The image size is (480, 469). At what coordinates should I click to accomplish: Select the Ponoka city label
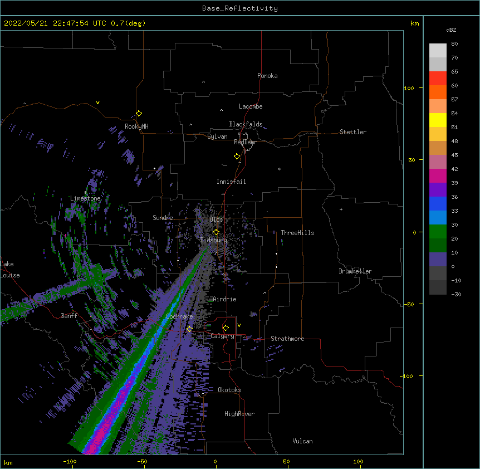267,76
